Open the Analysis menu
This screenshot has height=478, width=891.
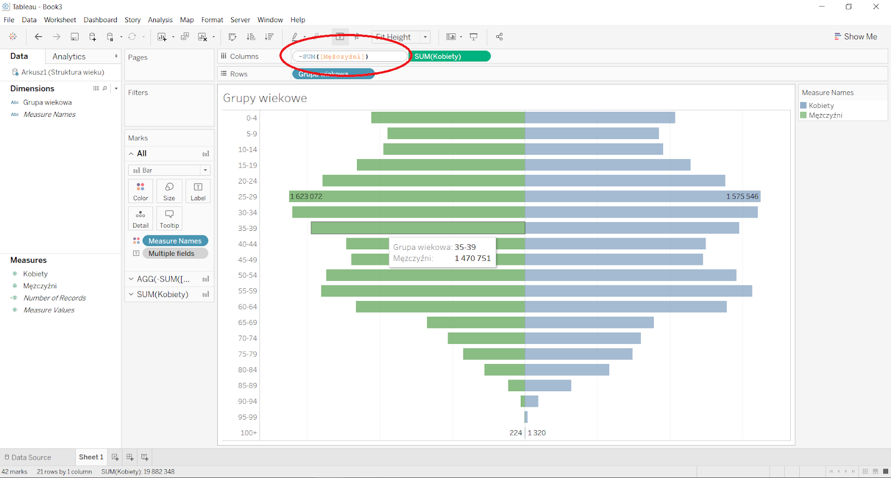pyautogui.click(x=160, y=20)
